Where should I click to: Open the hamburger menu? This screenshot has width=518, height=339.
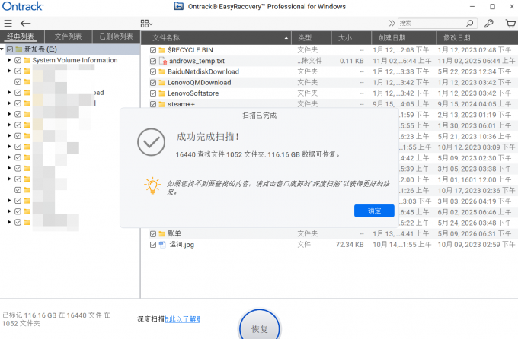[x=8, y=23]
